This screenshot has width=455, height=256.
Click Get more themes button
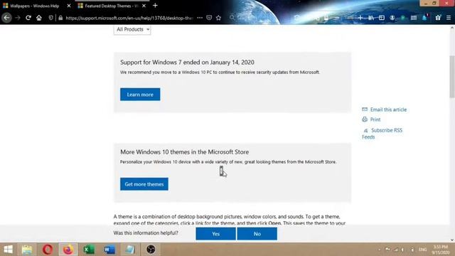[144, 184]
